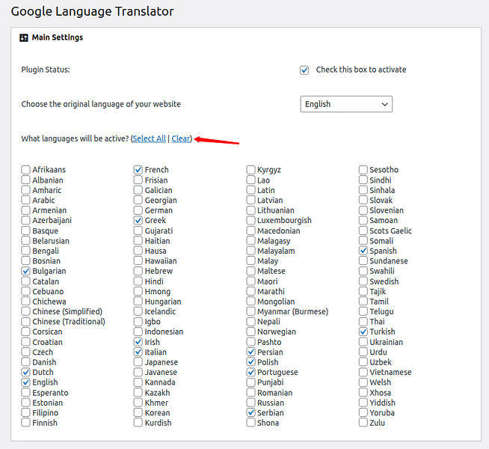Enable the Finnish checkbox
The image size is (489, 449).
(25, 423)
